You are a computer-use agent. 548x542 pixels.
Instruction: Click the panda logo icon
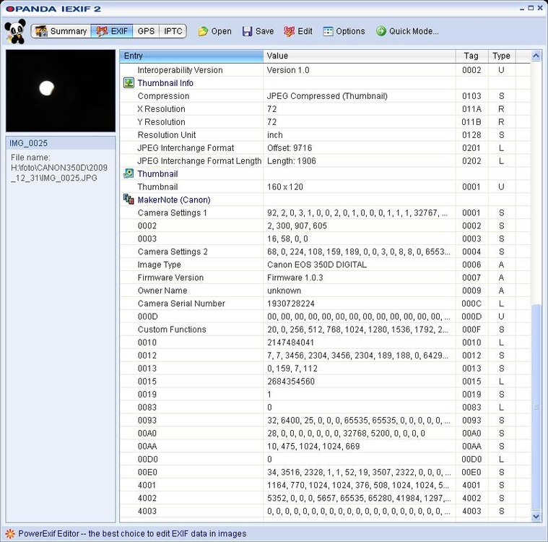[x=14, y=32]
